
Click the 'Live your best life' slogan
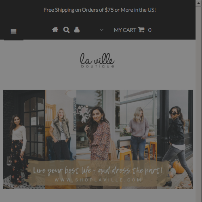98,170
